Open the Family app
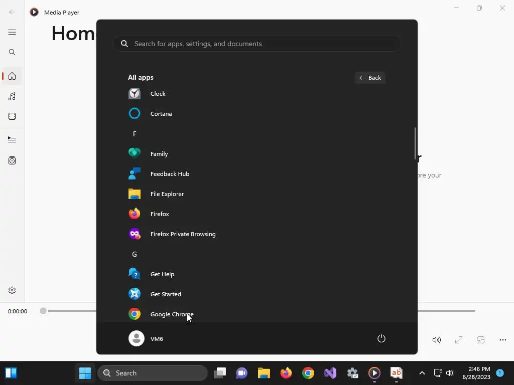 tap(256, 153)
